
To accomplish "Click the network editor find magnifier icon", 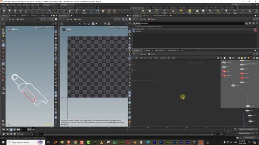I will pyautogui.click(x=254, y=58).
